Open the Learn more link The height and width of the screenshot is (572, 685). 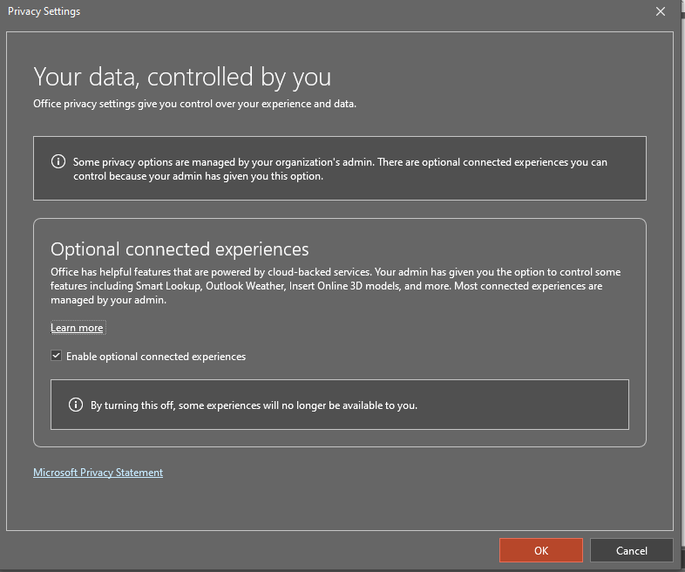(x=77, y=328)
